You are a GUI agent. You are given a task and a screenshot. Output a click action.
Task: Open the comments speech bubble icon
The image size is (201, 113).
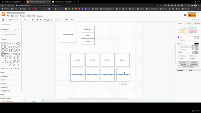[185, 15]
